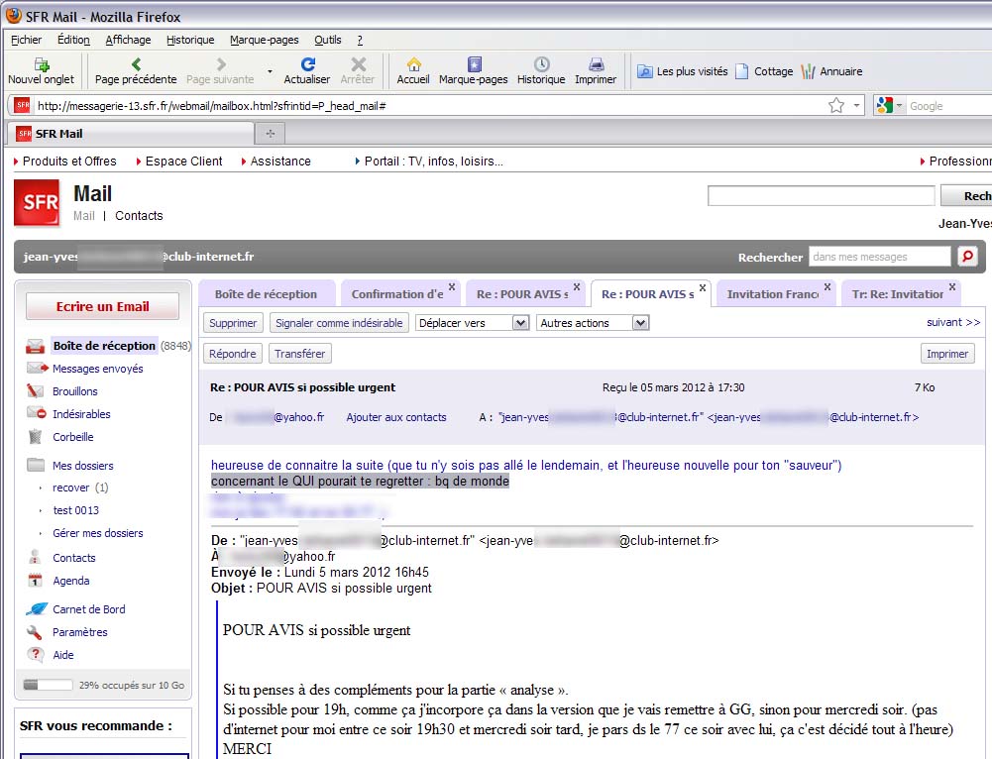Image resolution: width=992 pixels, height=759 pixels.
Task: Open Aide help
Action: [x=62, y=655]
